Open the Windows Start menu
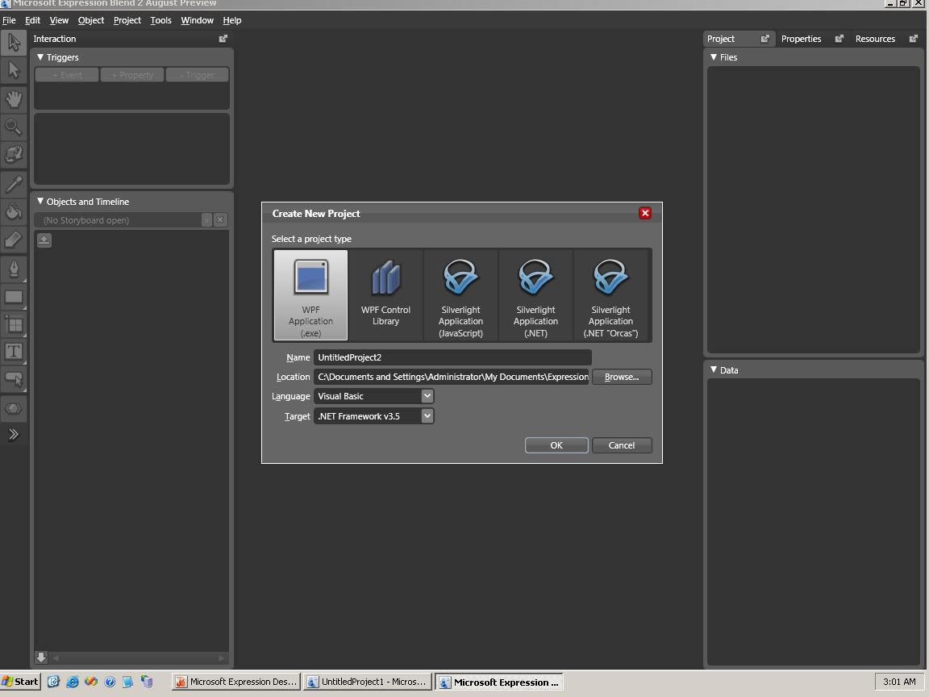The image size is (929, 697). point(21,682)
